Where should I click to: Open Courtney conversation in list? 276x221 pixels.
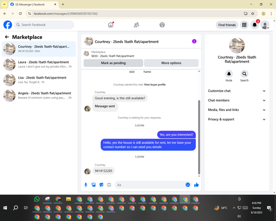click(x=39, y=49)
